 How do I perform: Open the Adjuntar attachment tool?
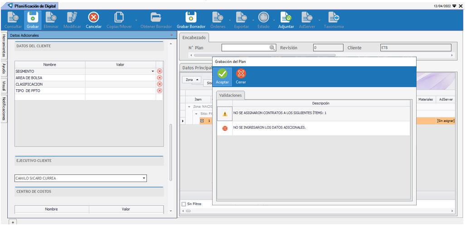(x=286, y=18)
